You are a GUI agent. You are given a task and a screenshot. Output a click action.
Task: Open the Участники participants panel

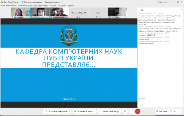click(161, 111)
